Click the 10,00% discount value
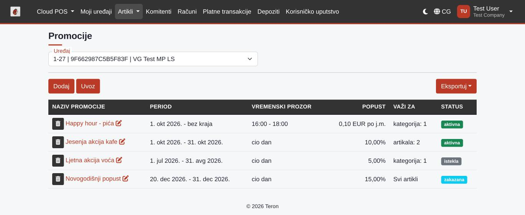Viewport: 525px width, 215px height. pos(375,142)
